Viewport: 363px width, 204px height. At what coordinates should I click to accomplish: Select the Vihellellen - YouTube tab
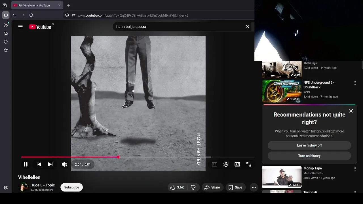[37, 5]
